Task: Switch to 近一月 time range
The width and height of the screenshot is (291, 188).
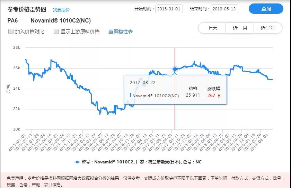Action: (240, 28)
